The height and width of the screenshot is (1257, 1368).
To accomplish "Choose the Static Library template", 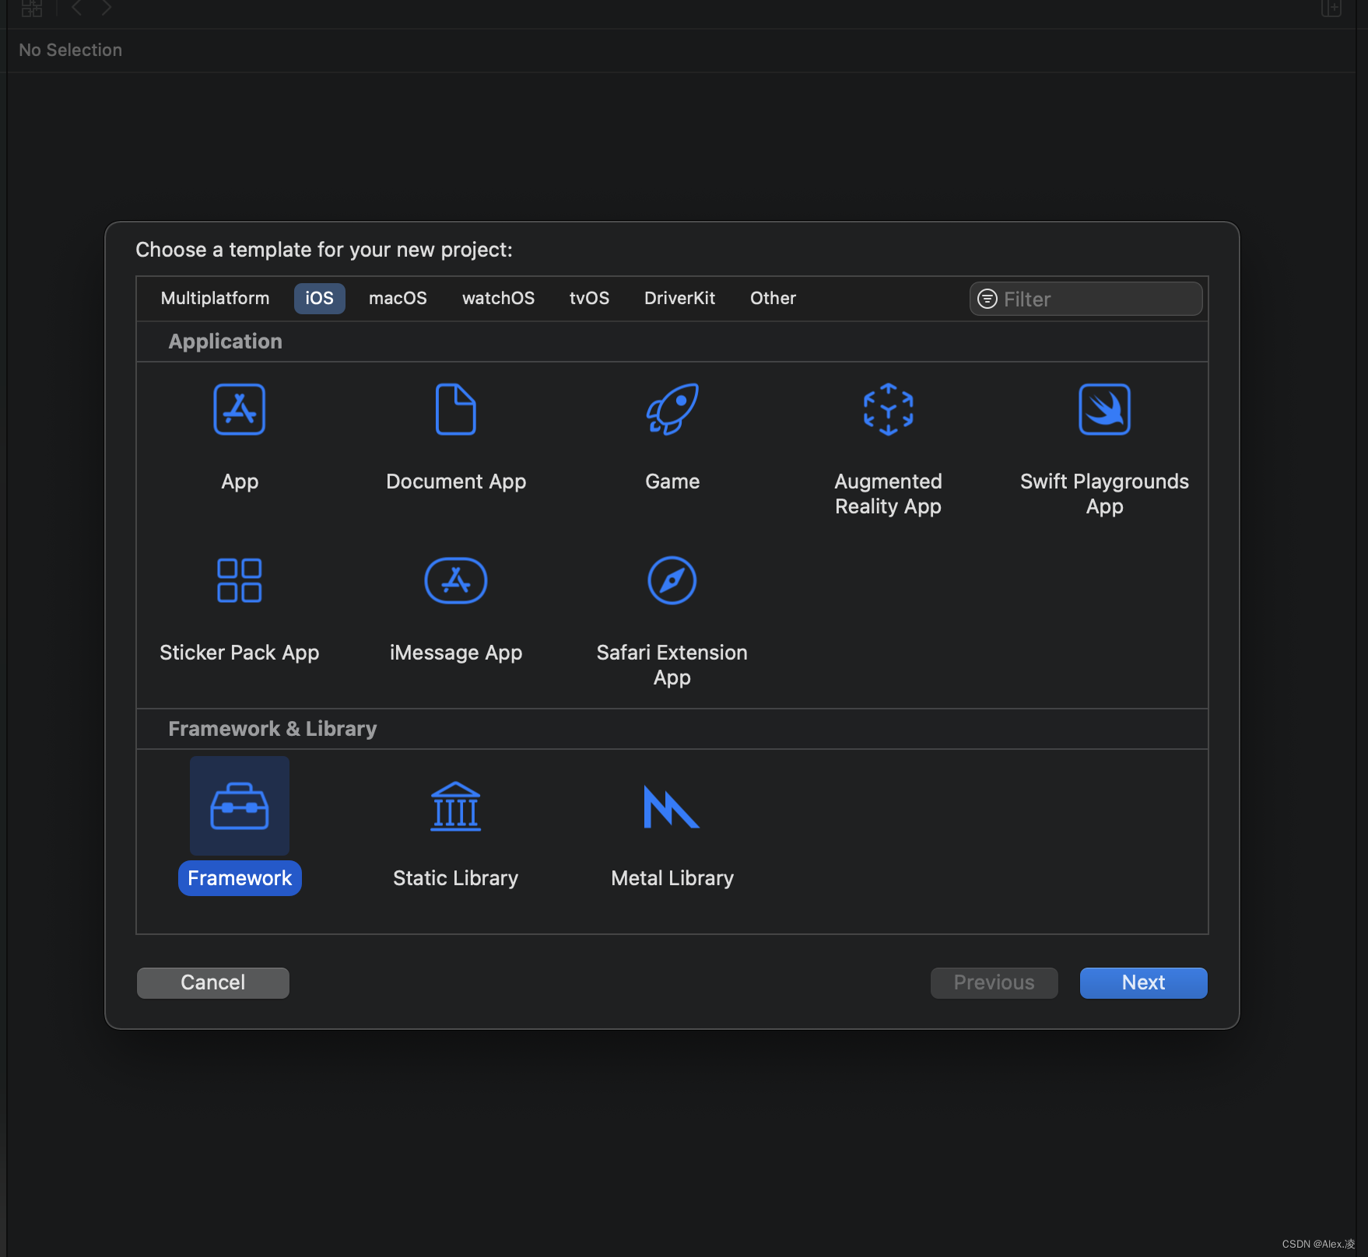I will pyautogui.click(x=455, y=807).
